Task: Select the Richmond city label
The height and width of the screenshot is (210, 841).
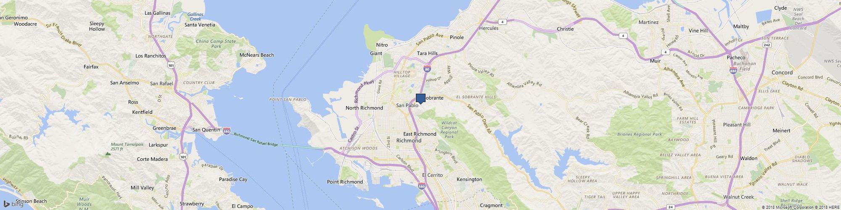Action: [409, 141]
